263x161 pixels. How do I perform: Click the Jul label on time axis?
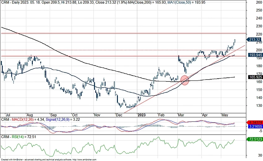tap(8, 115)
